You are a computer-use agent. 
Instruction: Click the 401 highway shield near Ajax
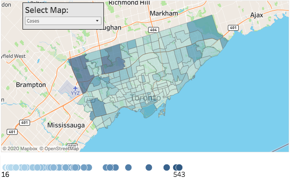233,27
